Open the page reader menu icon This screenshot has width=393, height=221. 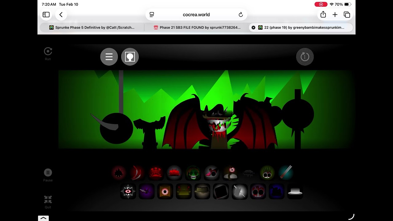click(x=152, y=14)
